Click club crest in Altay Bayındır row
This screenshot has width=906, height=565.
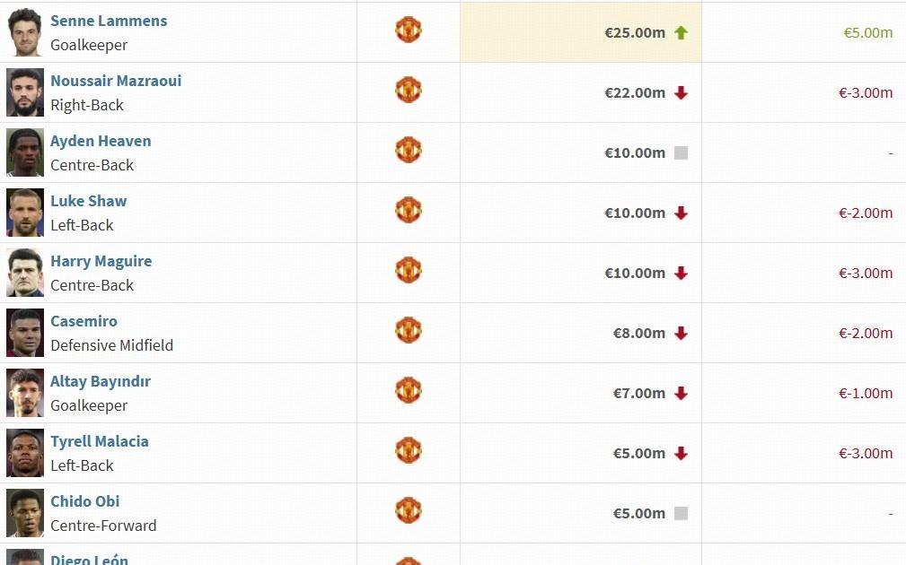click(x=409, y=390)
